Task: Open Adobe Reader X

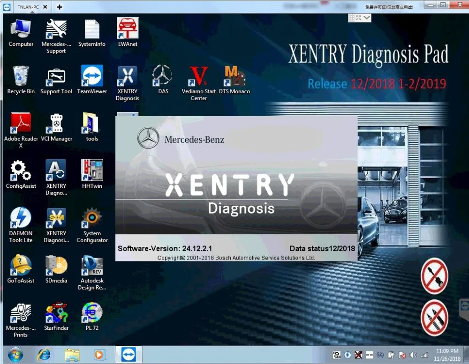Action: pyautogui.click(x=21, y=131)
